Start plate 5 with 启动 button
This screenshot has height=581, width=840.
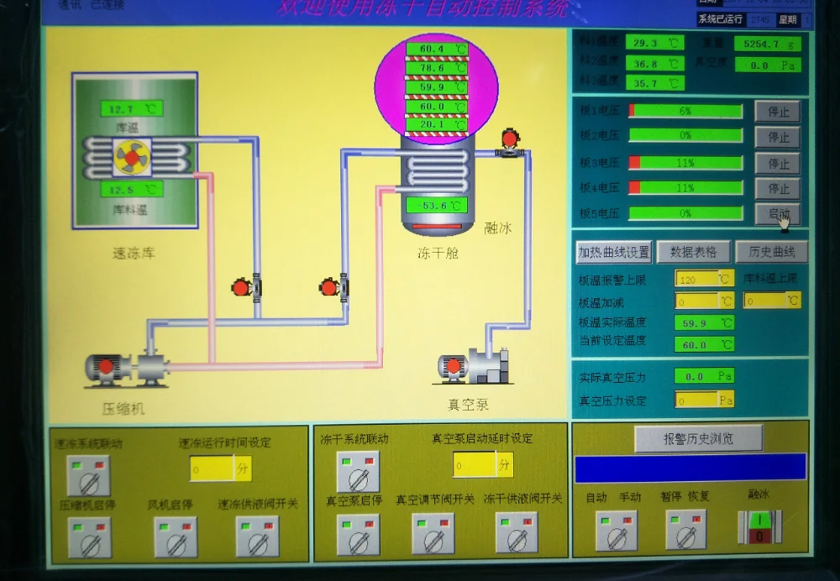click(x=778, y=213)
